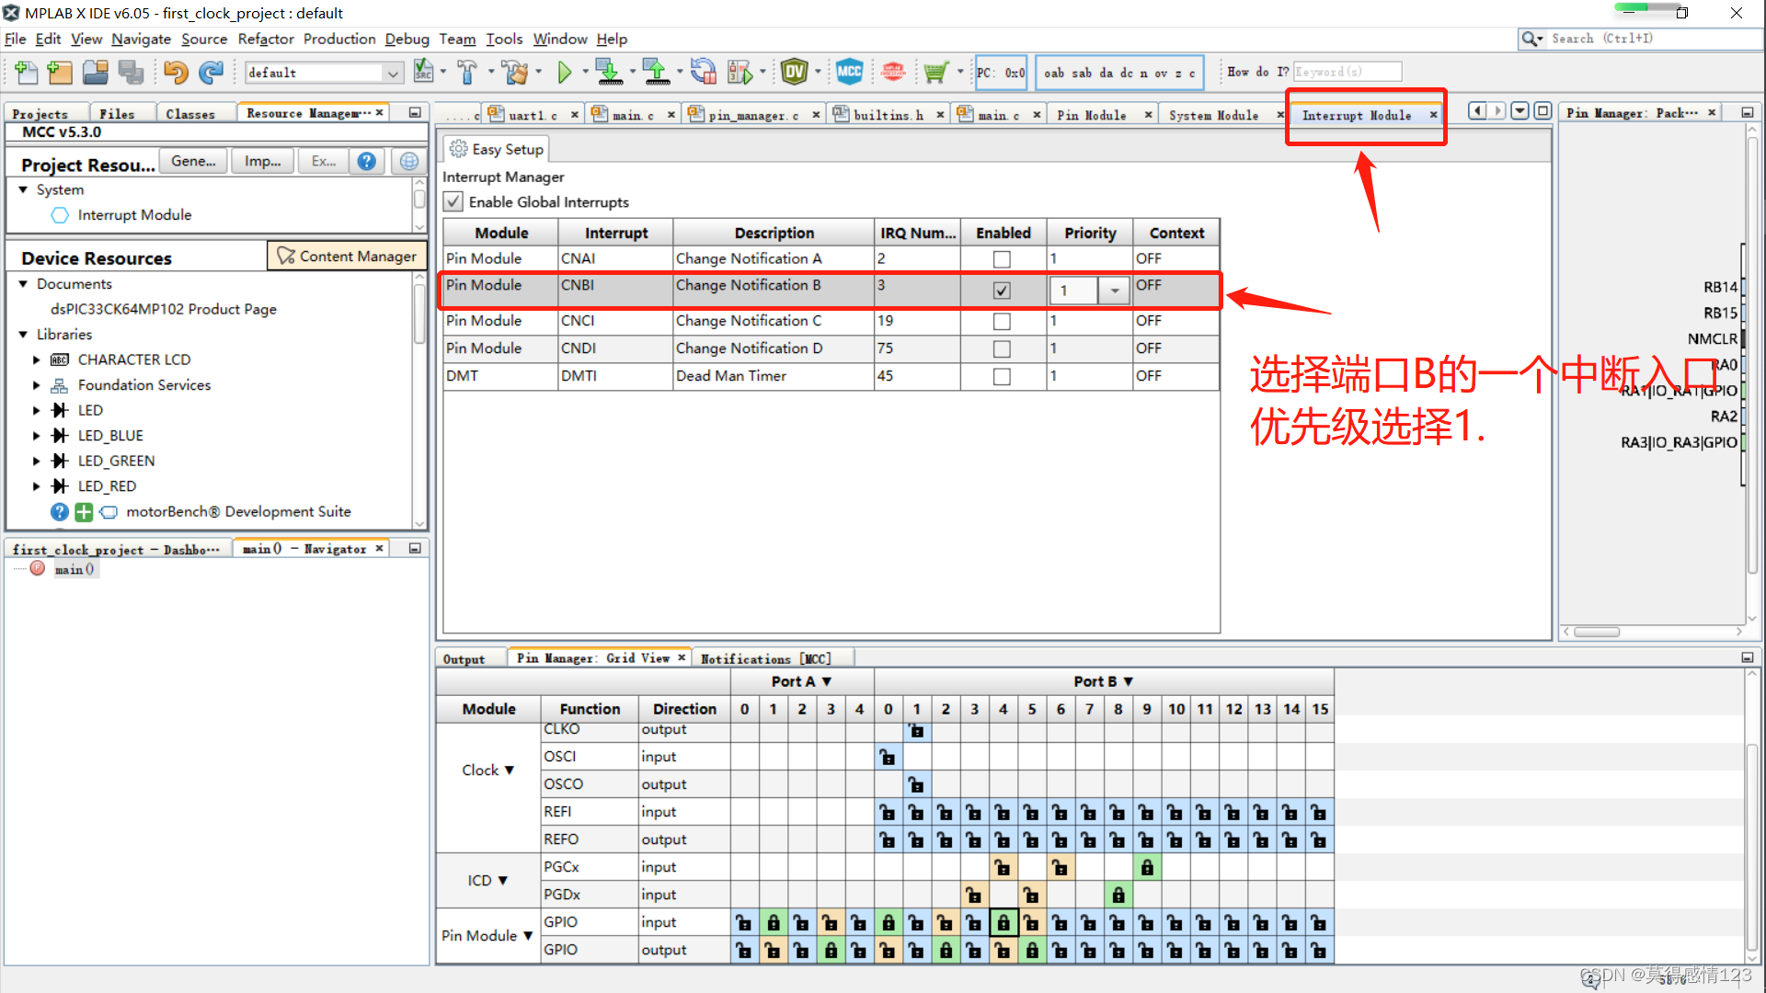Click the Easy Setup tab button
Screen dimensions: 1766x993
pyautogui.click(x=497, y=149)
